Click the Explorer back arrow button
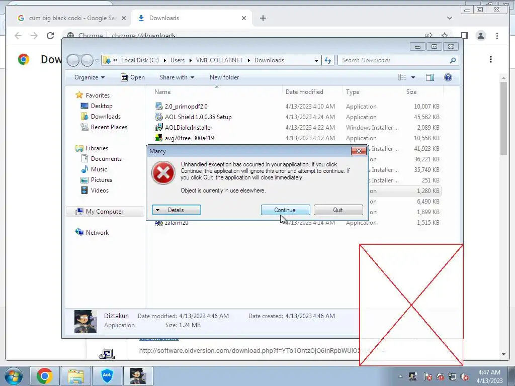515x386 pixels. point(73,60)
